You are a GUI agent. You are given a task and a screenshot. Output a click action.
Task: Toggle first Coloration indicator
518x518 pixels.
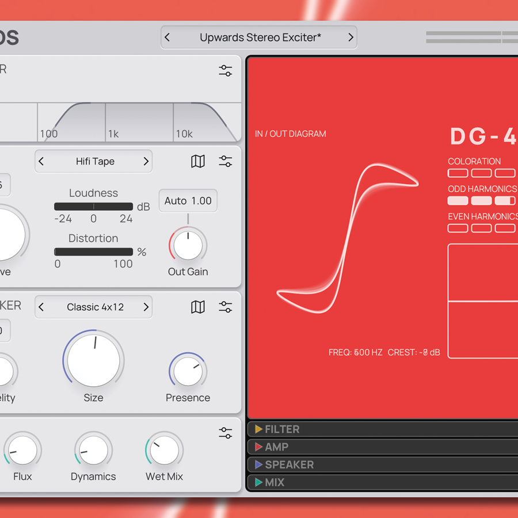[x=458, y=173]
